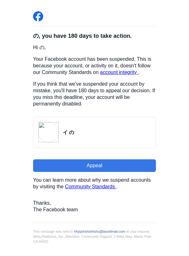Follow the Community Standards link
Screen dimensions: 189x256
tap(90, 187)
